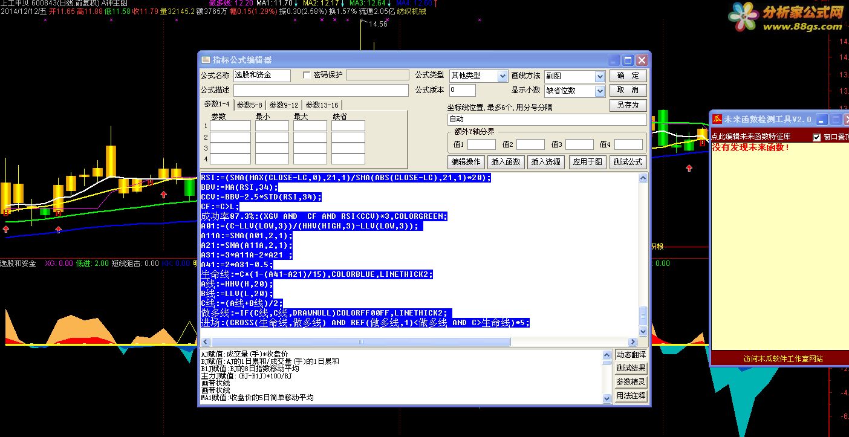Close the 指标公式编辑器 dialog
Screen dimensions: 849x437
click(642, 60)
